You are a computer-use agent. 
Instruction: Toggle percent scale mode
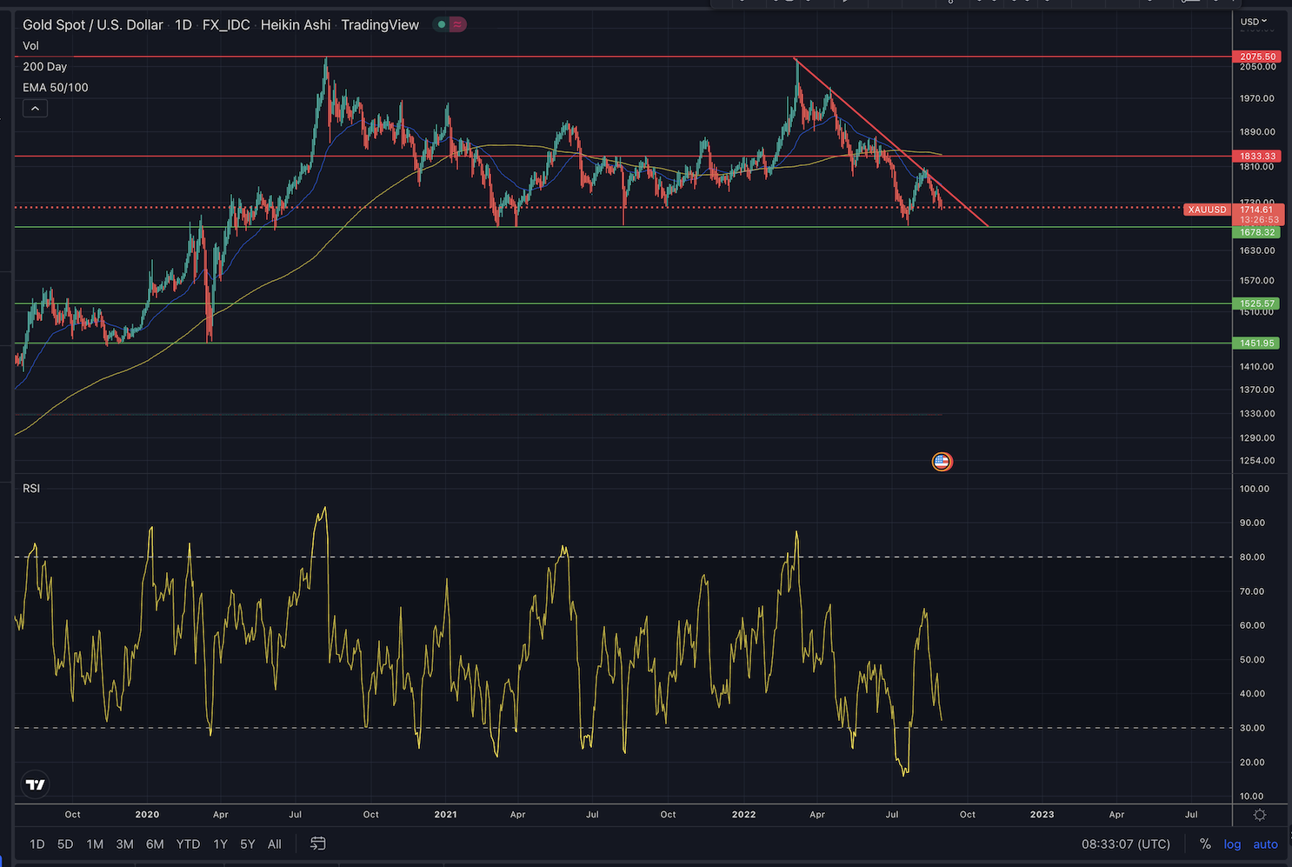(x=1205, y=844)
